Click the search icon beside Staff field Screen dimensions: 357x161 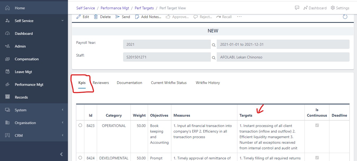214,57
